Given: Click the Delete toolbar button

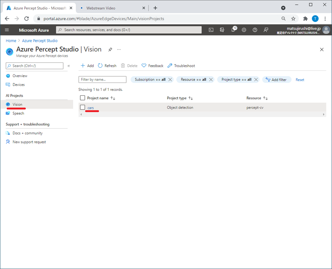Looking at the screenshot, I should click(x=129, y=66).
